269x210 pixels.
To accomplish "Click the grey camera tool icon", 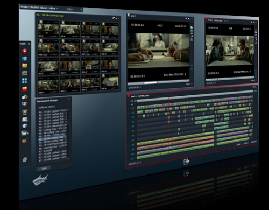I will pos(25,133).
